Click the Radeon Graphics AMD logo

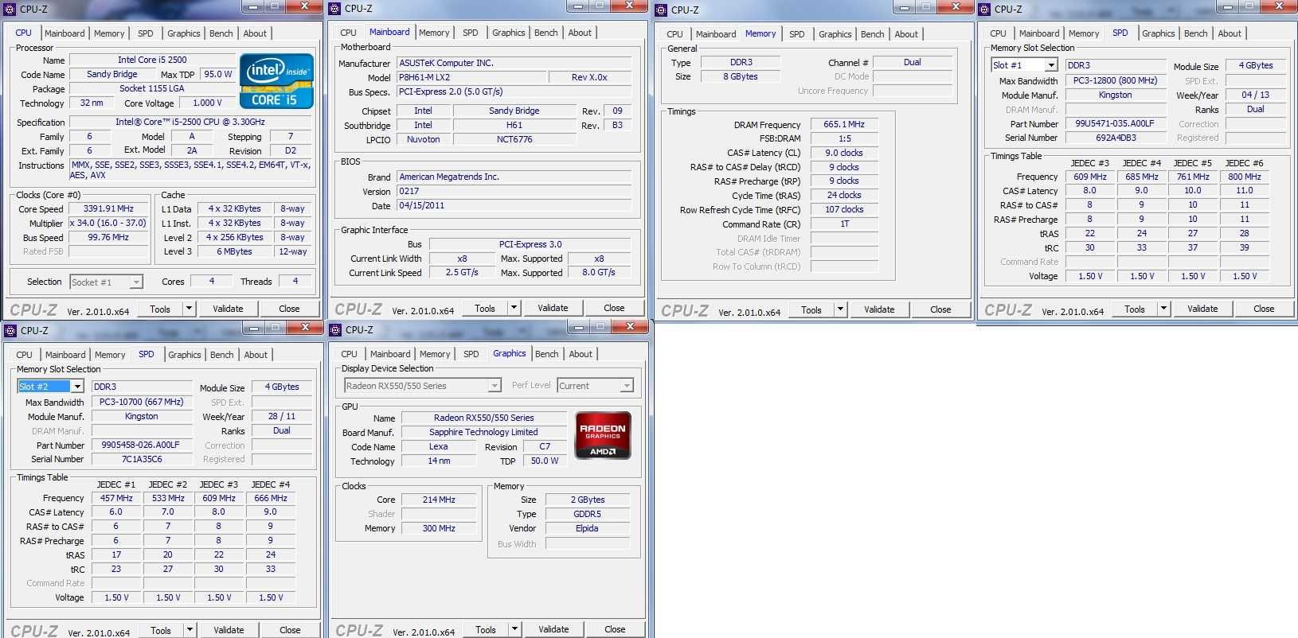click(x=603, y=435)
